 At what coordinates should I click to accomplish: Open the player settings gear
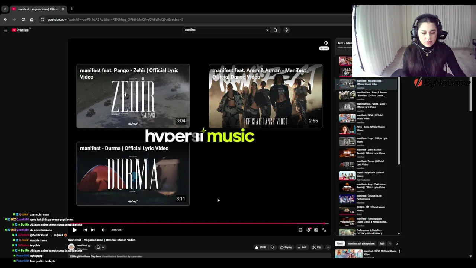pos(308,230)
